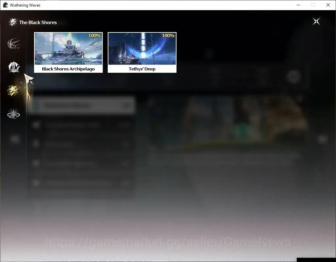Open the Black Shores Archipelago thumbnail
This screenshot has height=262, width=336.
click(68, 48)
